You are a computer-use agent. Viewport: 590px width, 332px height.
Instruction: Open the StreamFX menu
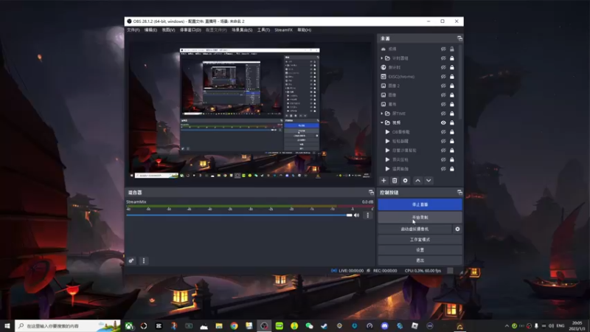pos(283,30)
